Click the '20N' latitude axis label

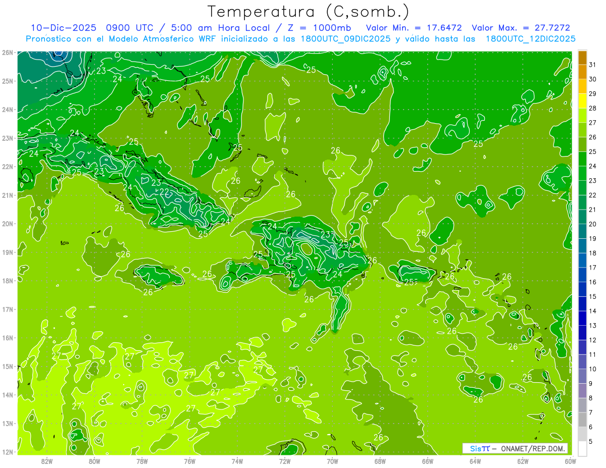coord(7,224)
